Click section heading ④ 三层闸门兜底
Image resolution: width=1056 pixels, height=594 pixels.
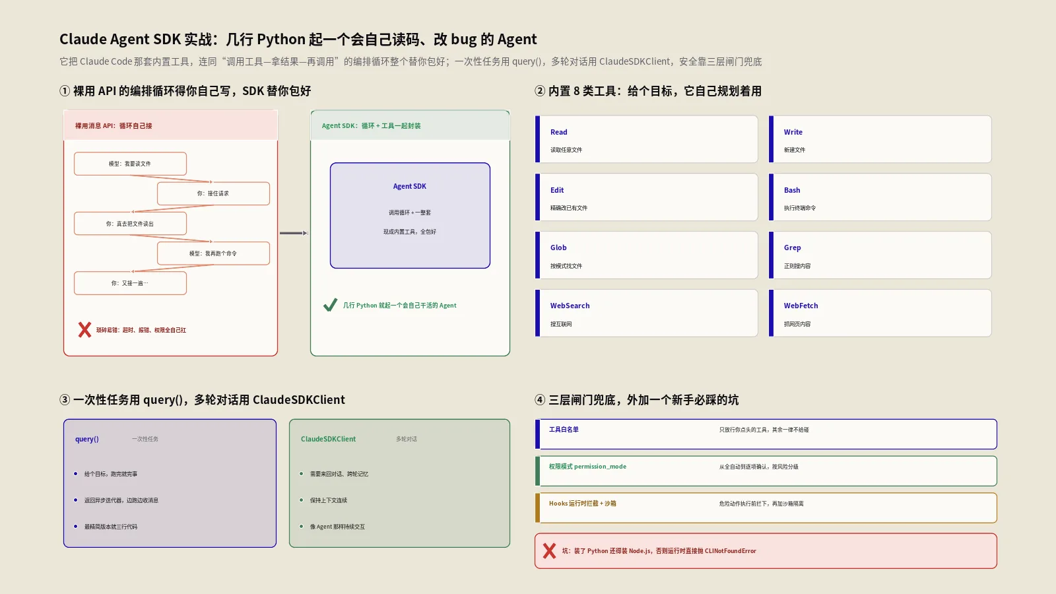pos(637,400)
